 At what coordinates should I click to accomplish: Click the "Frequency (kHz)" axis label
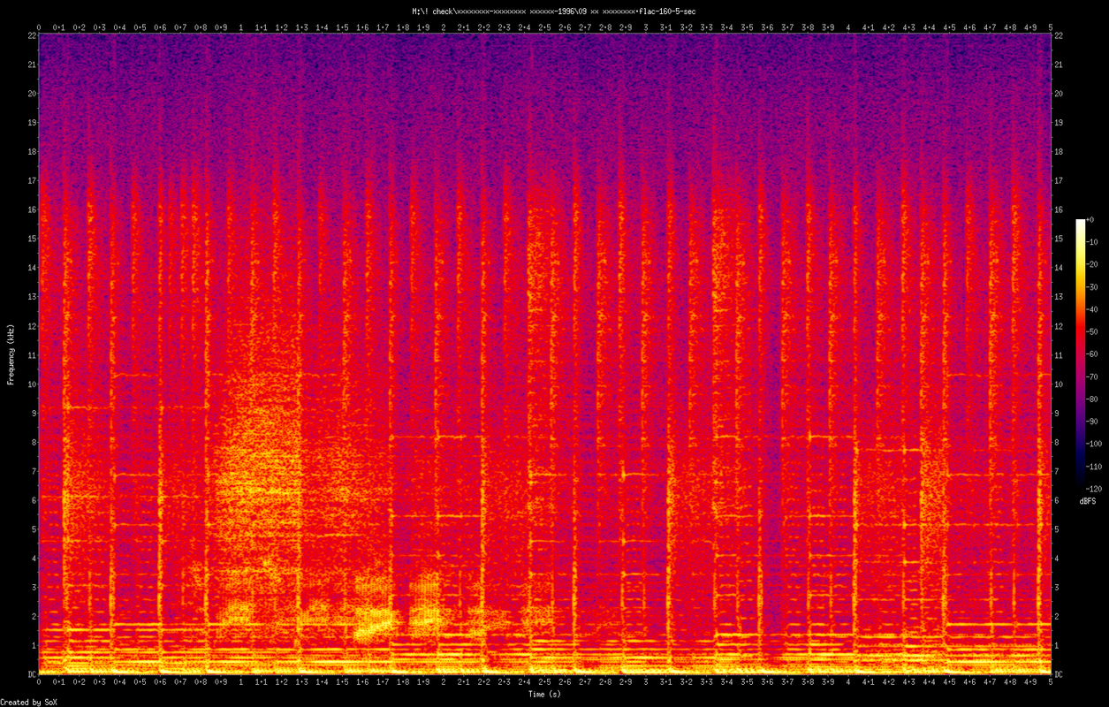click(x=11, y=354)
